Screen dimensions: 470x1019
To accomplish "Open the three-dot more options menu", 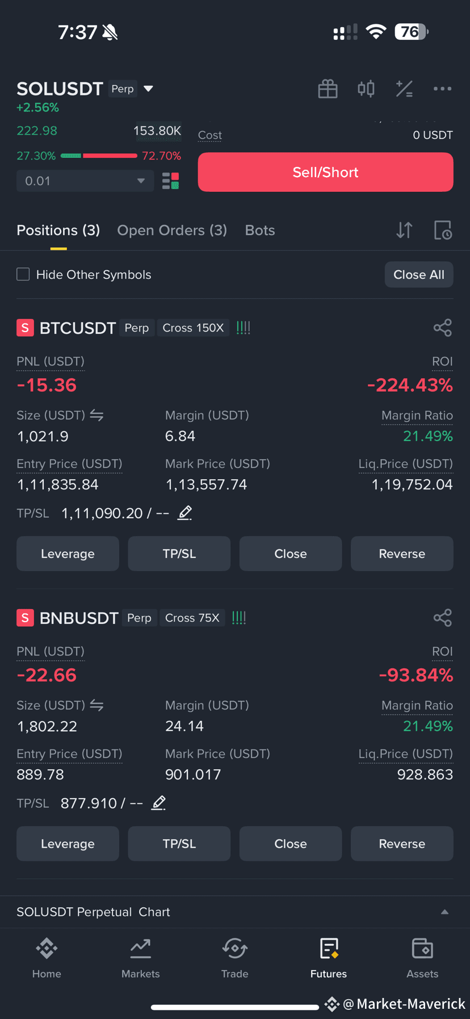I will 442,89.
